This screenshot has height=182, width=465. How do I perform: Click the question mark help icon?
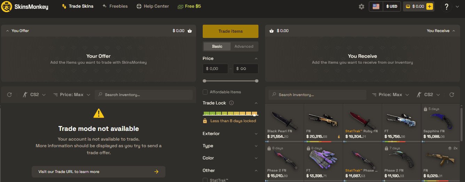tap(447, 7)
